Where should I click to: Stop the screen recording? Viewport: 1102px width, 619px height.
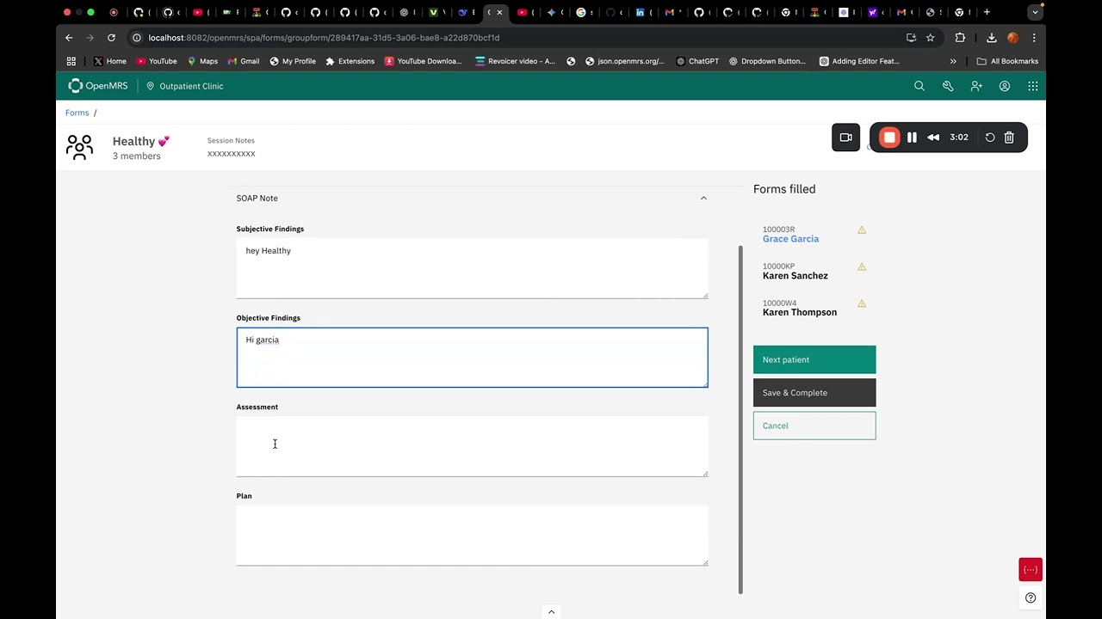889,138
